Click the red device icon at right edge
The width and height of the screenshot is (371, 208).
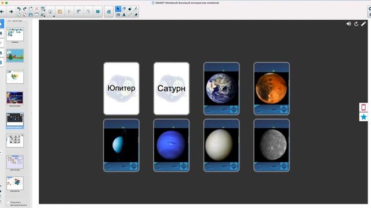[363, 107]
